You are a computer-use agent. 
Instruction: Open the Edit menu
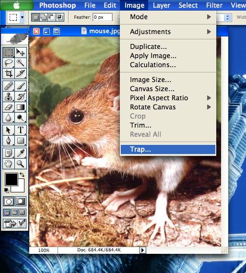pos(110,5)
